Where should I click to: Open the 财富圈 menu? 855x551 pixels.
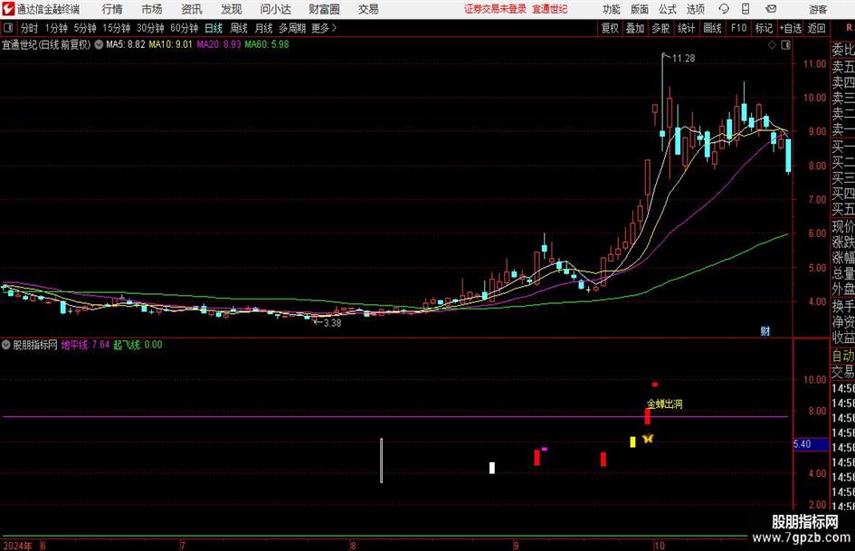(x=324, y=9)
